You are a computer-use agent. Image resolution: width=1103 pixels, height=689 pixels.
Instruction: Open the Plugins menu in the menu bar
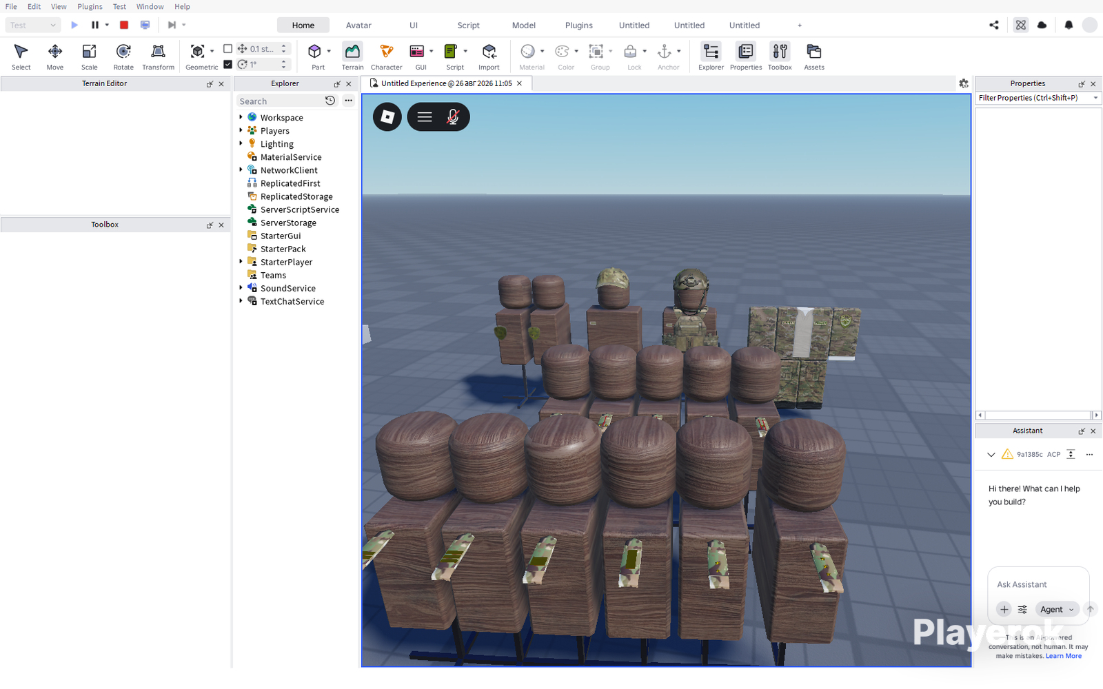(90, 6)
